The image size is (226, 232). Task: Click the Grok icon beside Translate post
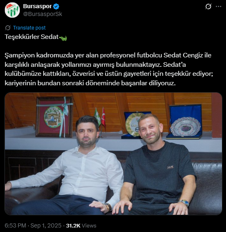tap(8, 28)
